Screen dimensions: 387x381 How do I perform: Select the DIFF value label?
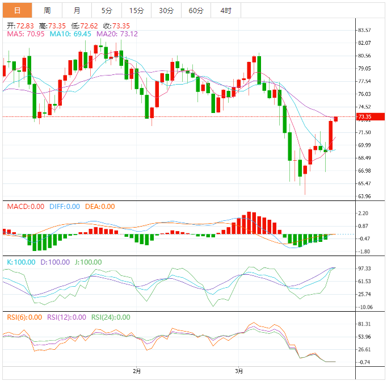pyautogui.click(x=64, y=207)
